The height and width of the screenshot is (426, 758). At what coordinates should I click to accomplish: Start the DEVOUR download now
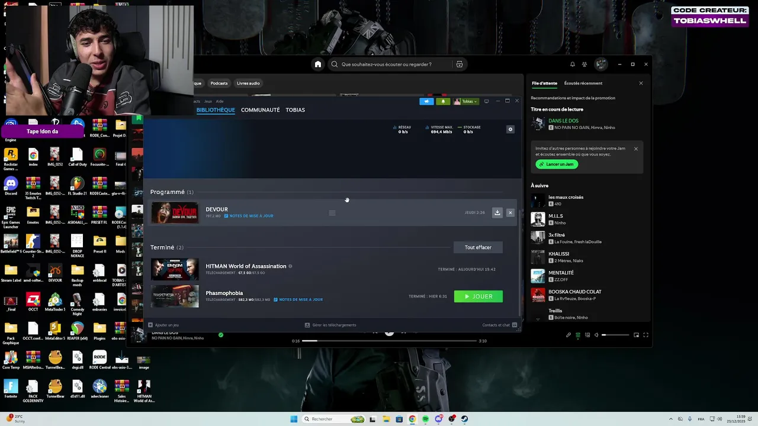497,212
